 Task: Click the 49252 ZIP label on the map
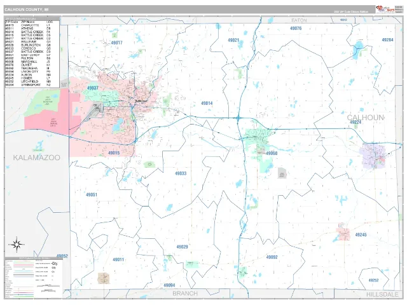[x=373, y=280]
